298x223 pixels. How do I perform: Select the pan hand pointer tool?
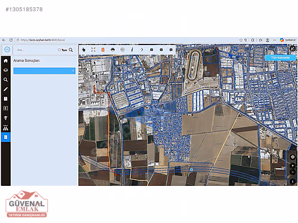point(84,50)
